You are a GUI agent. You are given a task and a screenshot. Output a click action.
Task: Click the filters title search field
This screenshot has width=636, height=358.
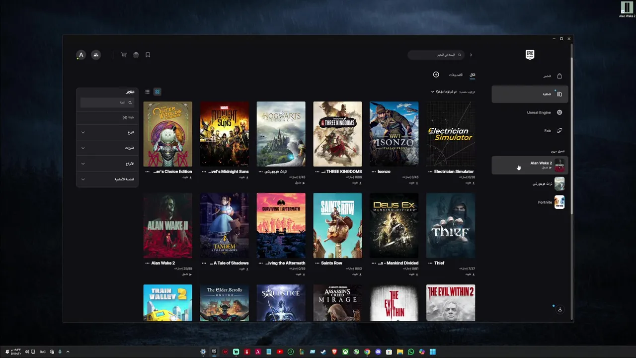(107, 102)
